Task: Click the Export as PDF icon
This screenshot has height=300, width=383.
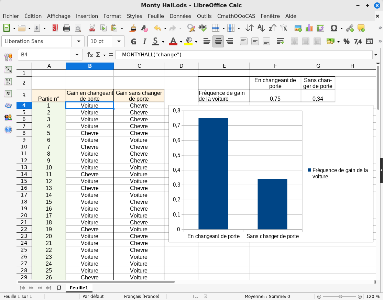Action: (x=55, y=28)
